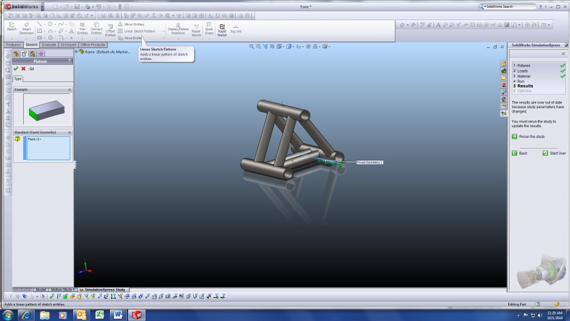Image resolution: width=570 pixels, height=321 pixels.
Task: Click Linear Sketch Pattern command
Action: pyautogui.click(x=137, y=32)
